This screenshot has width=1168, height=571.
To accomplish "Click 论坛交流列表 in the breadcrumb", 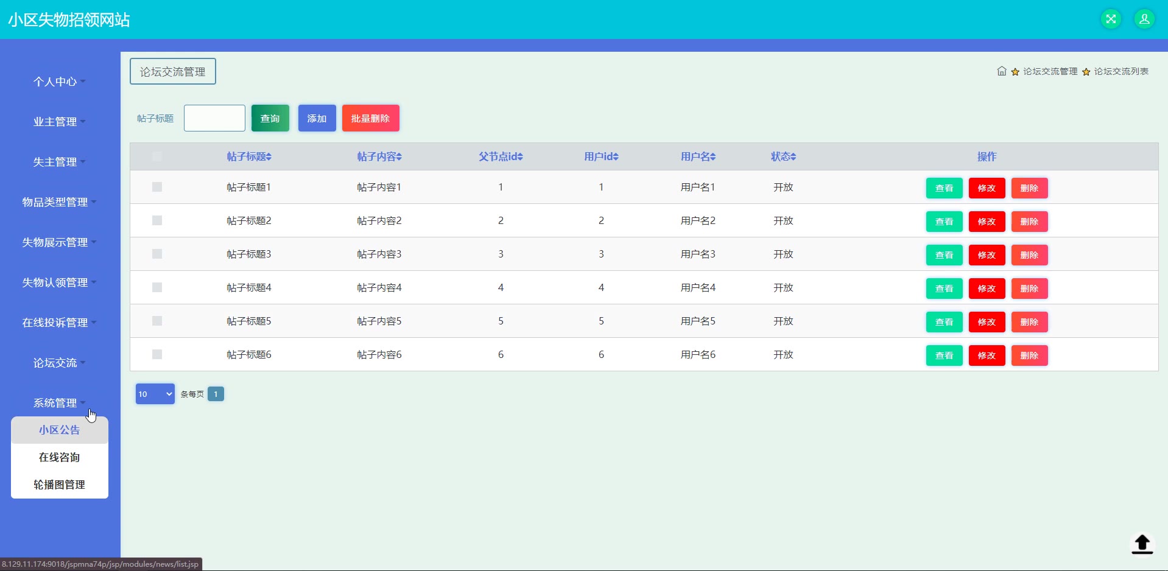I will [1121, 71].
